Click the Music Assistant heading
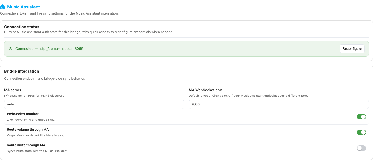Image resolution: width=373 pixels, height=160 pixels. coord(24,7)
